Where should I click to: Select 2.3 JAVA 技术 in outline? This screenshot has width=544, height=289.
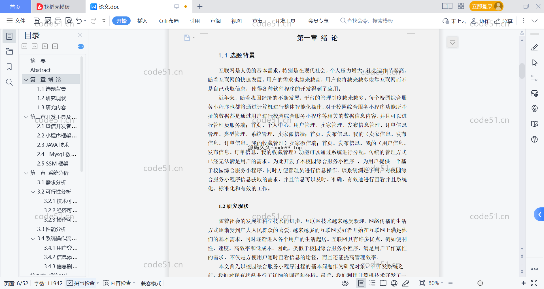[x=53, y=145]
